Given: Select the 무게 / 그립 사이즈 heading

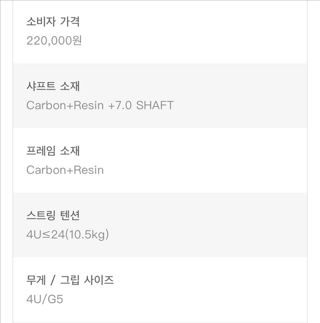Looking at the screenshot, I should (x=70, y=280).
